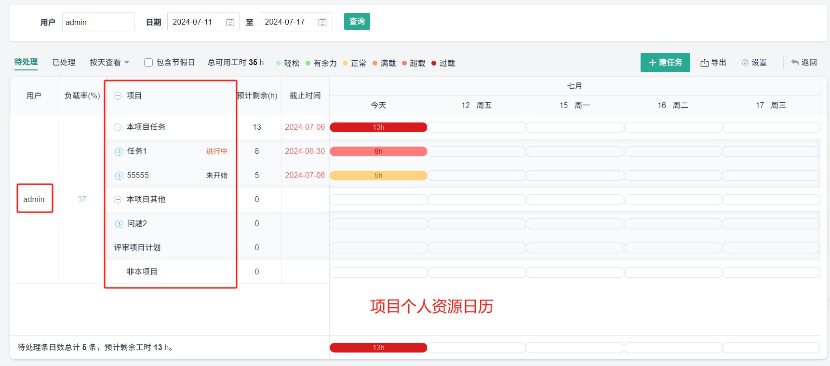Click the 返回 back arrow icon
Image resolution: width=830 pixels, height=366 pixels.
[x=795, y=63]
